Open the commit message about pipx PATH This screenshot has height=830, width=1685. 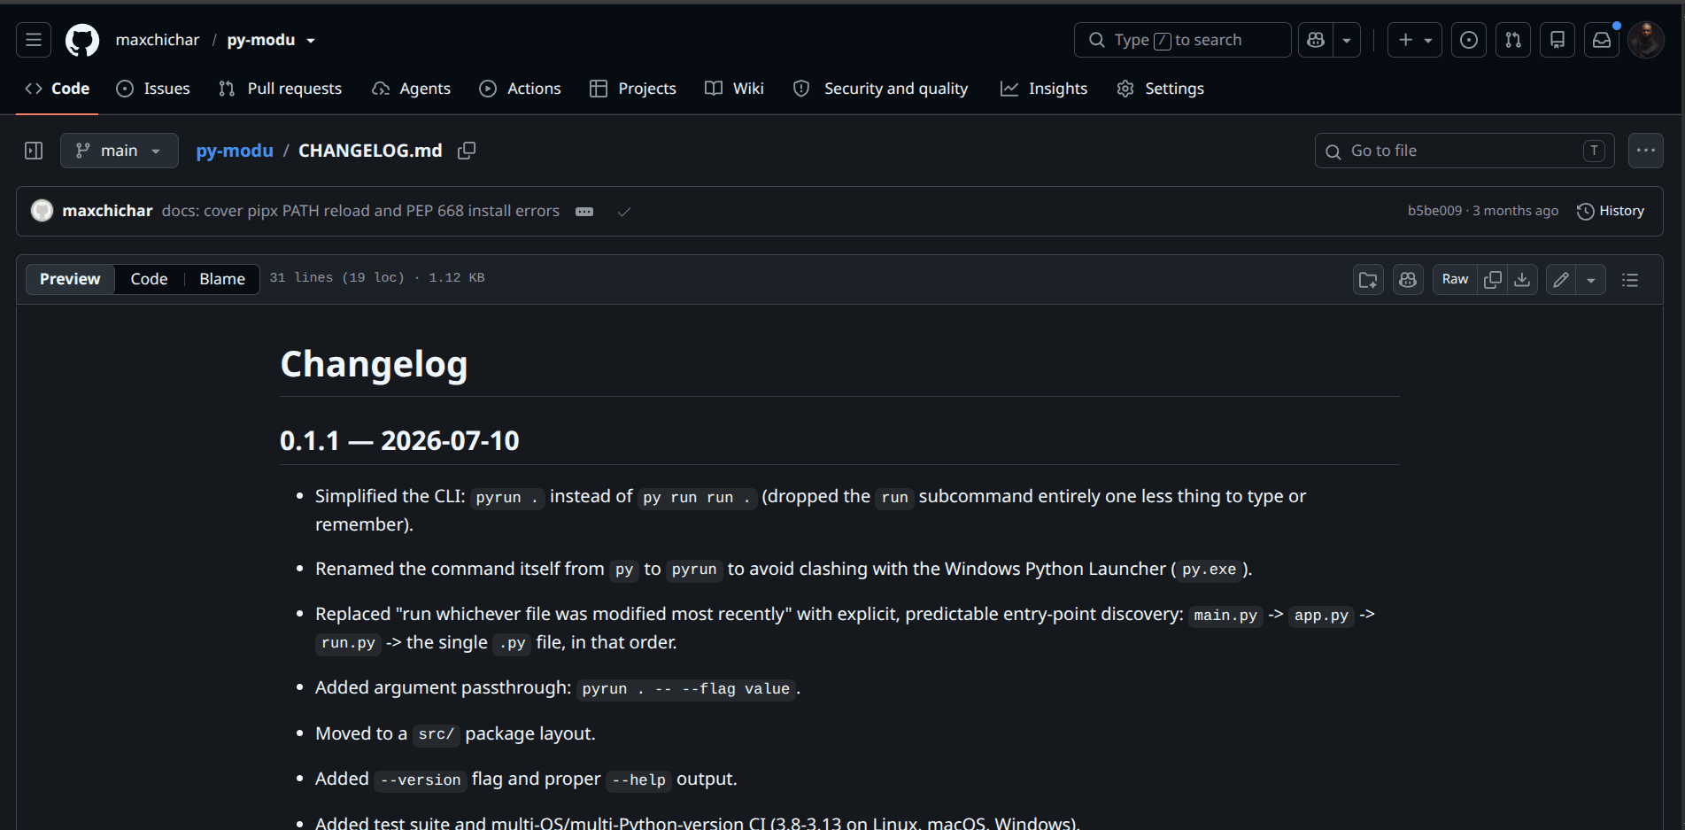[x=360, y=211]
